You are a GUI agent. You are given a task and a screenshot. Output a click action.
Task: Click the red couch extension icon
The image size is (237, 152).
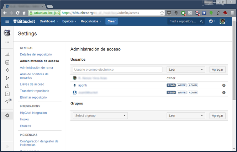[225, 13]
